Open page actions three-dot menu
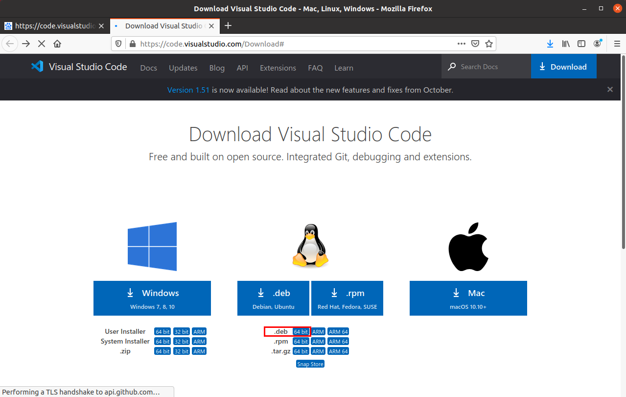This screenshot has width=626, height=397. tap(462, 44)
